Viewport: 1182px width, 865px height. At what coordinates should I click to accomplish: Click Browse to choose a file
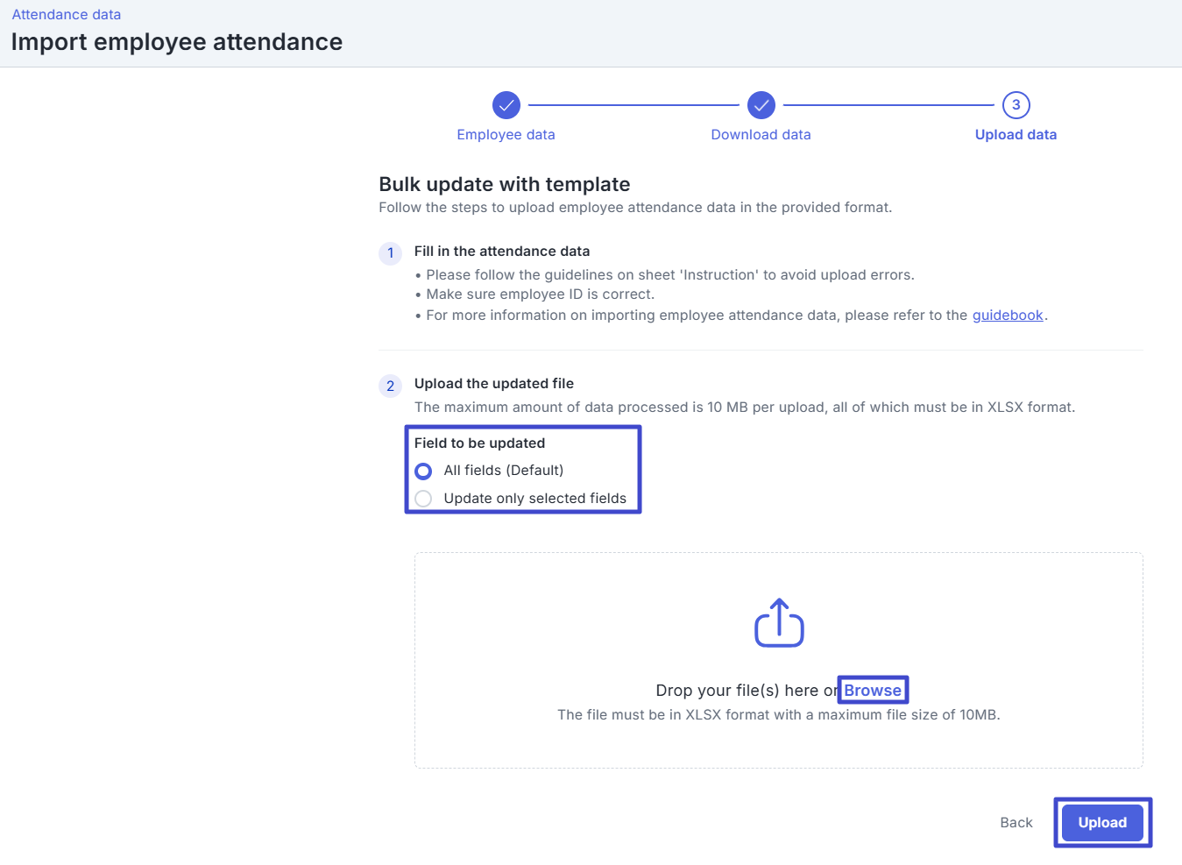[873, 691]
